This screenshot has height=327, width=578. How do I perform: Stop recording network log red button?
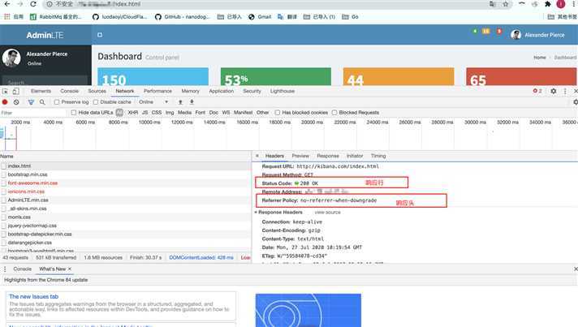pos(5,102)
